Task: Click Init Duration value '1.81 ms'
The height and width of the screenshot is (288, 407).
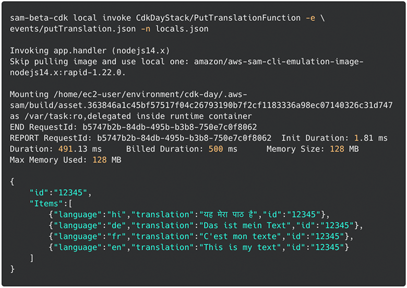Action: 370,138
